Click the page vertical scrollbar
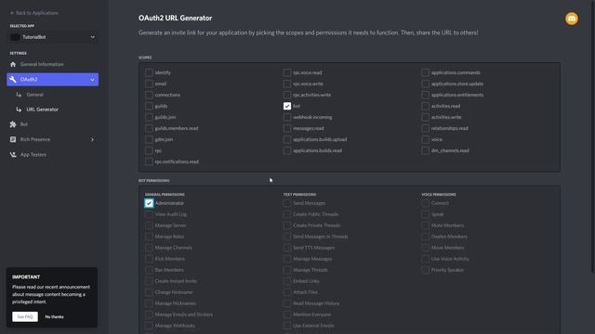 coord(593,136)
